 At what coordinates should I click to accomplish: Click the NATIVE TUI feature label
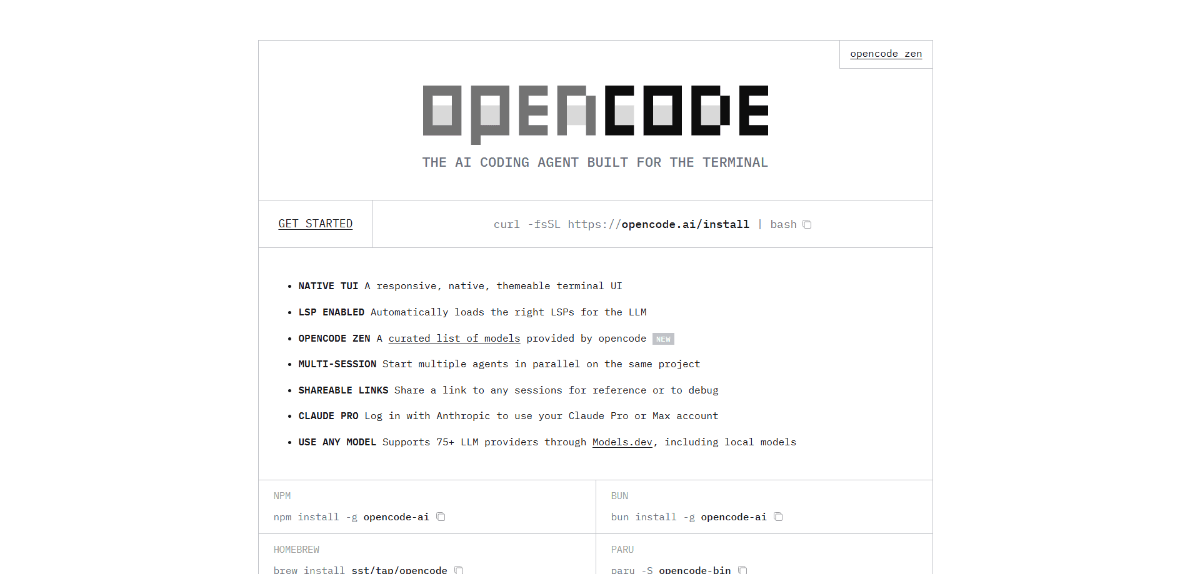(x=328, y=286)
